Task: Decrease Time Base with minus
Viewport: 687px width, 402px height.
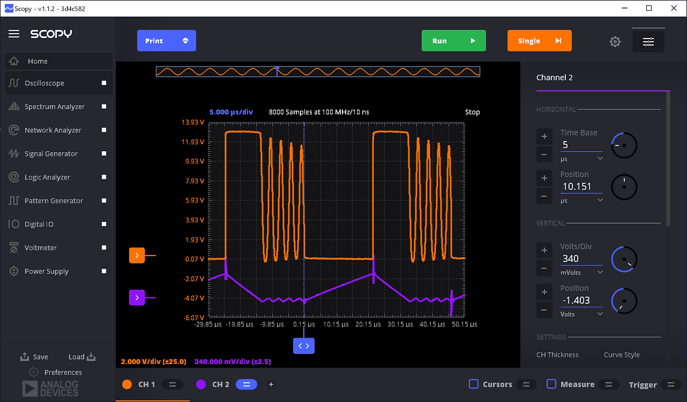Action: tap(544, 155)
